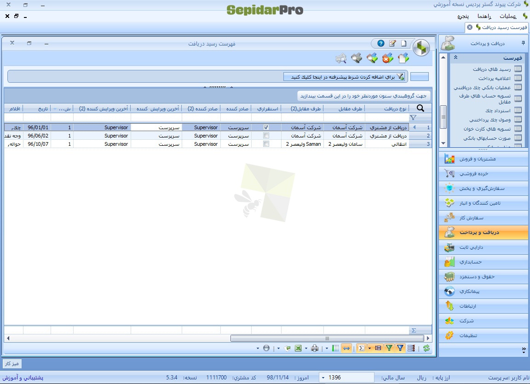Open وصول چک پرداختنی
This screenshot has width=530, height=384.
(490, 120)
